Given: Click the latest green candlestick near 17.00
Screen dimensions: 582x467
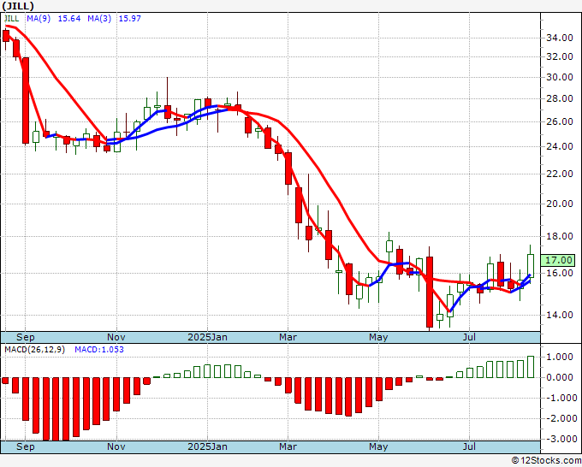Looking at the screenshot, I should [x=531, y=266].
